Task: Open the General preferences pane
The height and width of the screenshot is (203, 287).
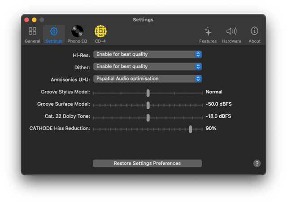Action: (32, 34)
